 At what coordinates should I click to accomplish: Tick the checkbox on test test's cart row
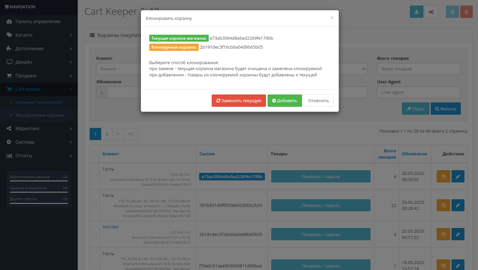(x=95, y=234)
